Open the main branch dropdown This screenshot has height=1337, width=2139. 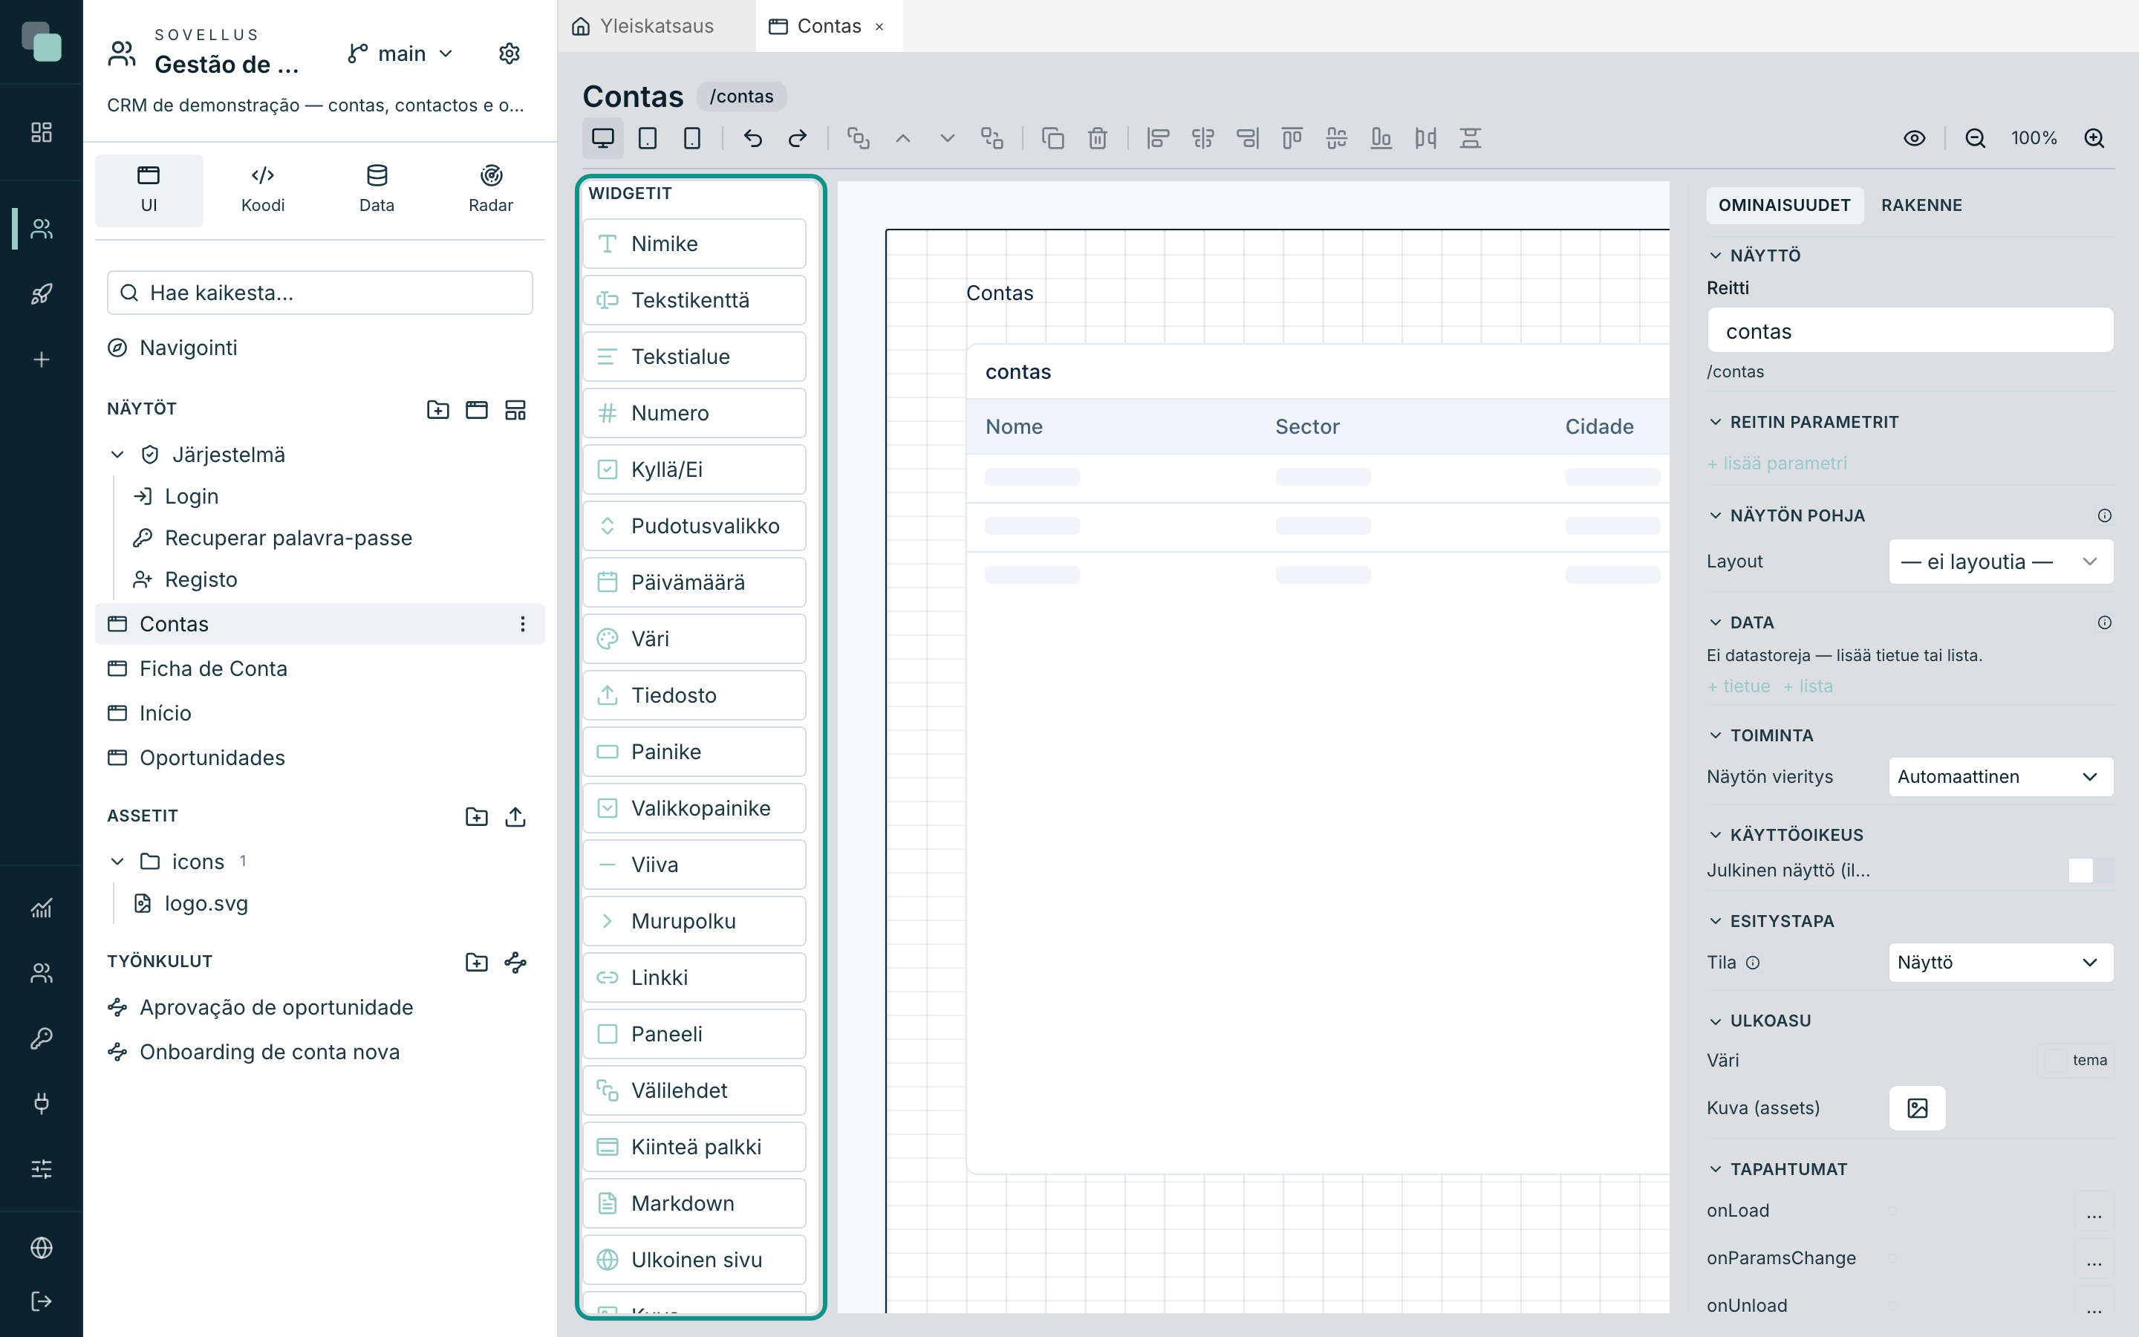tap(400, 54)
